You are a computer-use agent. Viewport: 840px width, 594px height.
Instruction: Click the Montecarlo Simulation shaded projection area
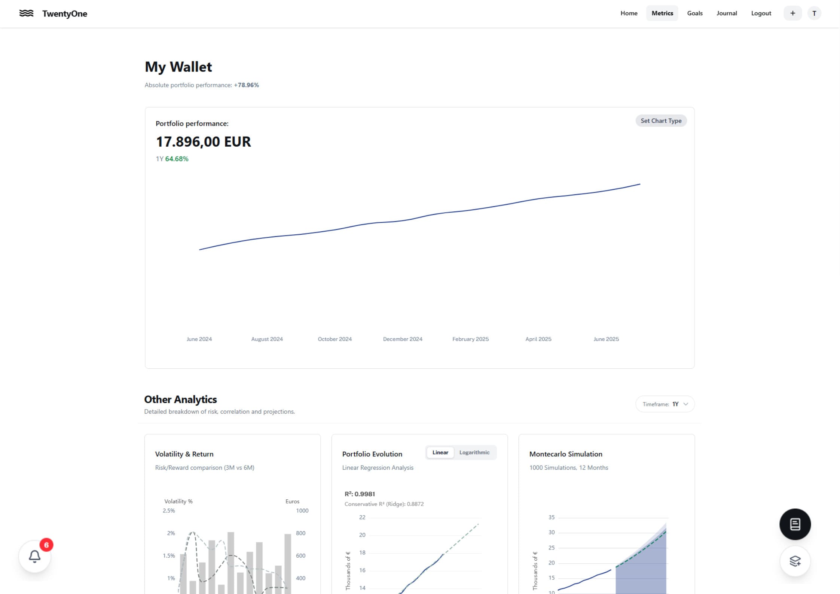pyautogui.click(x=644, y=573)
